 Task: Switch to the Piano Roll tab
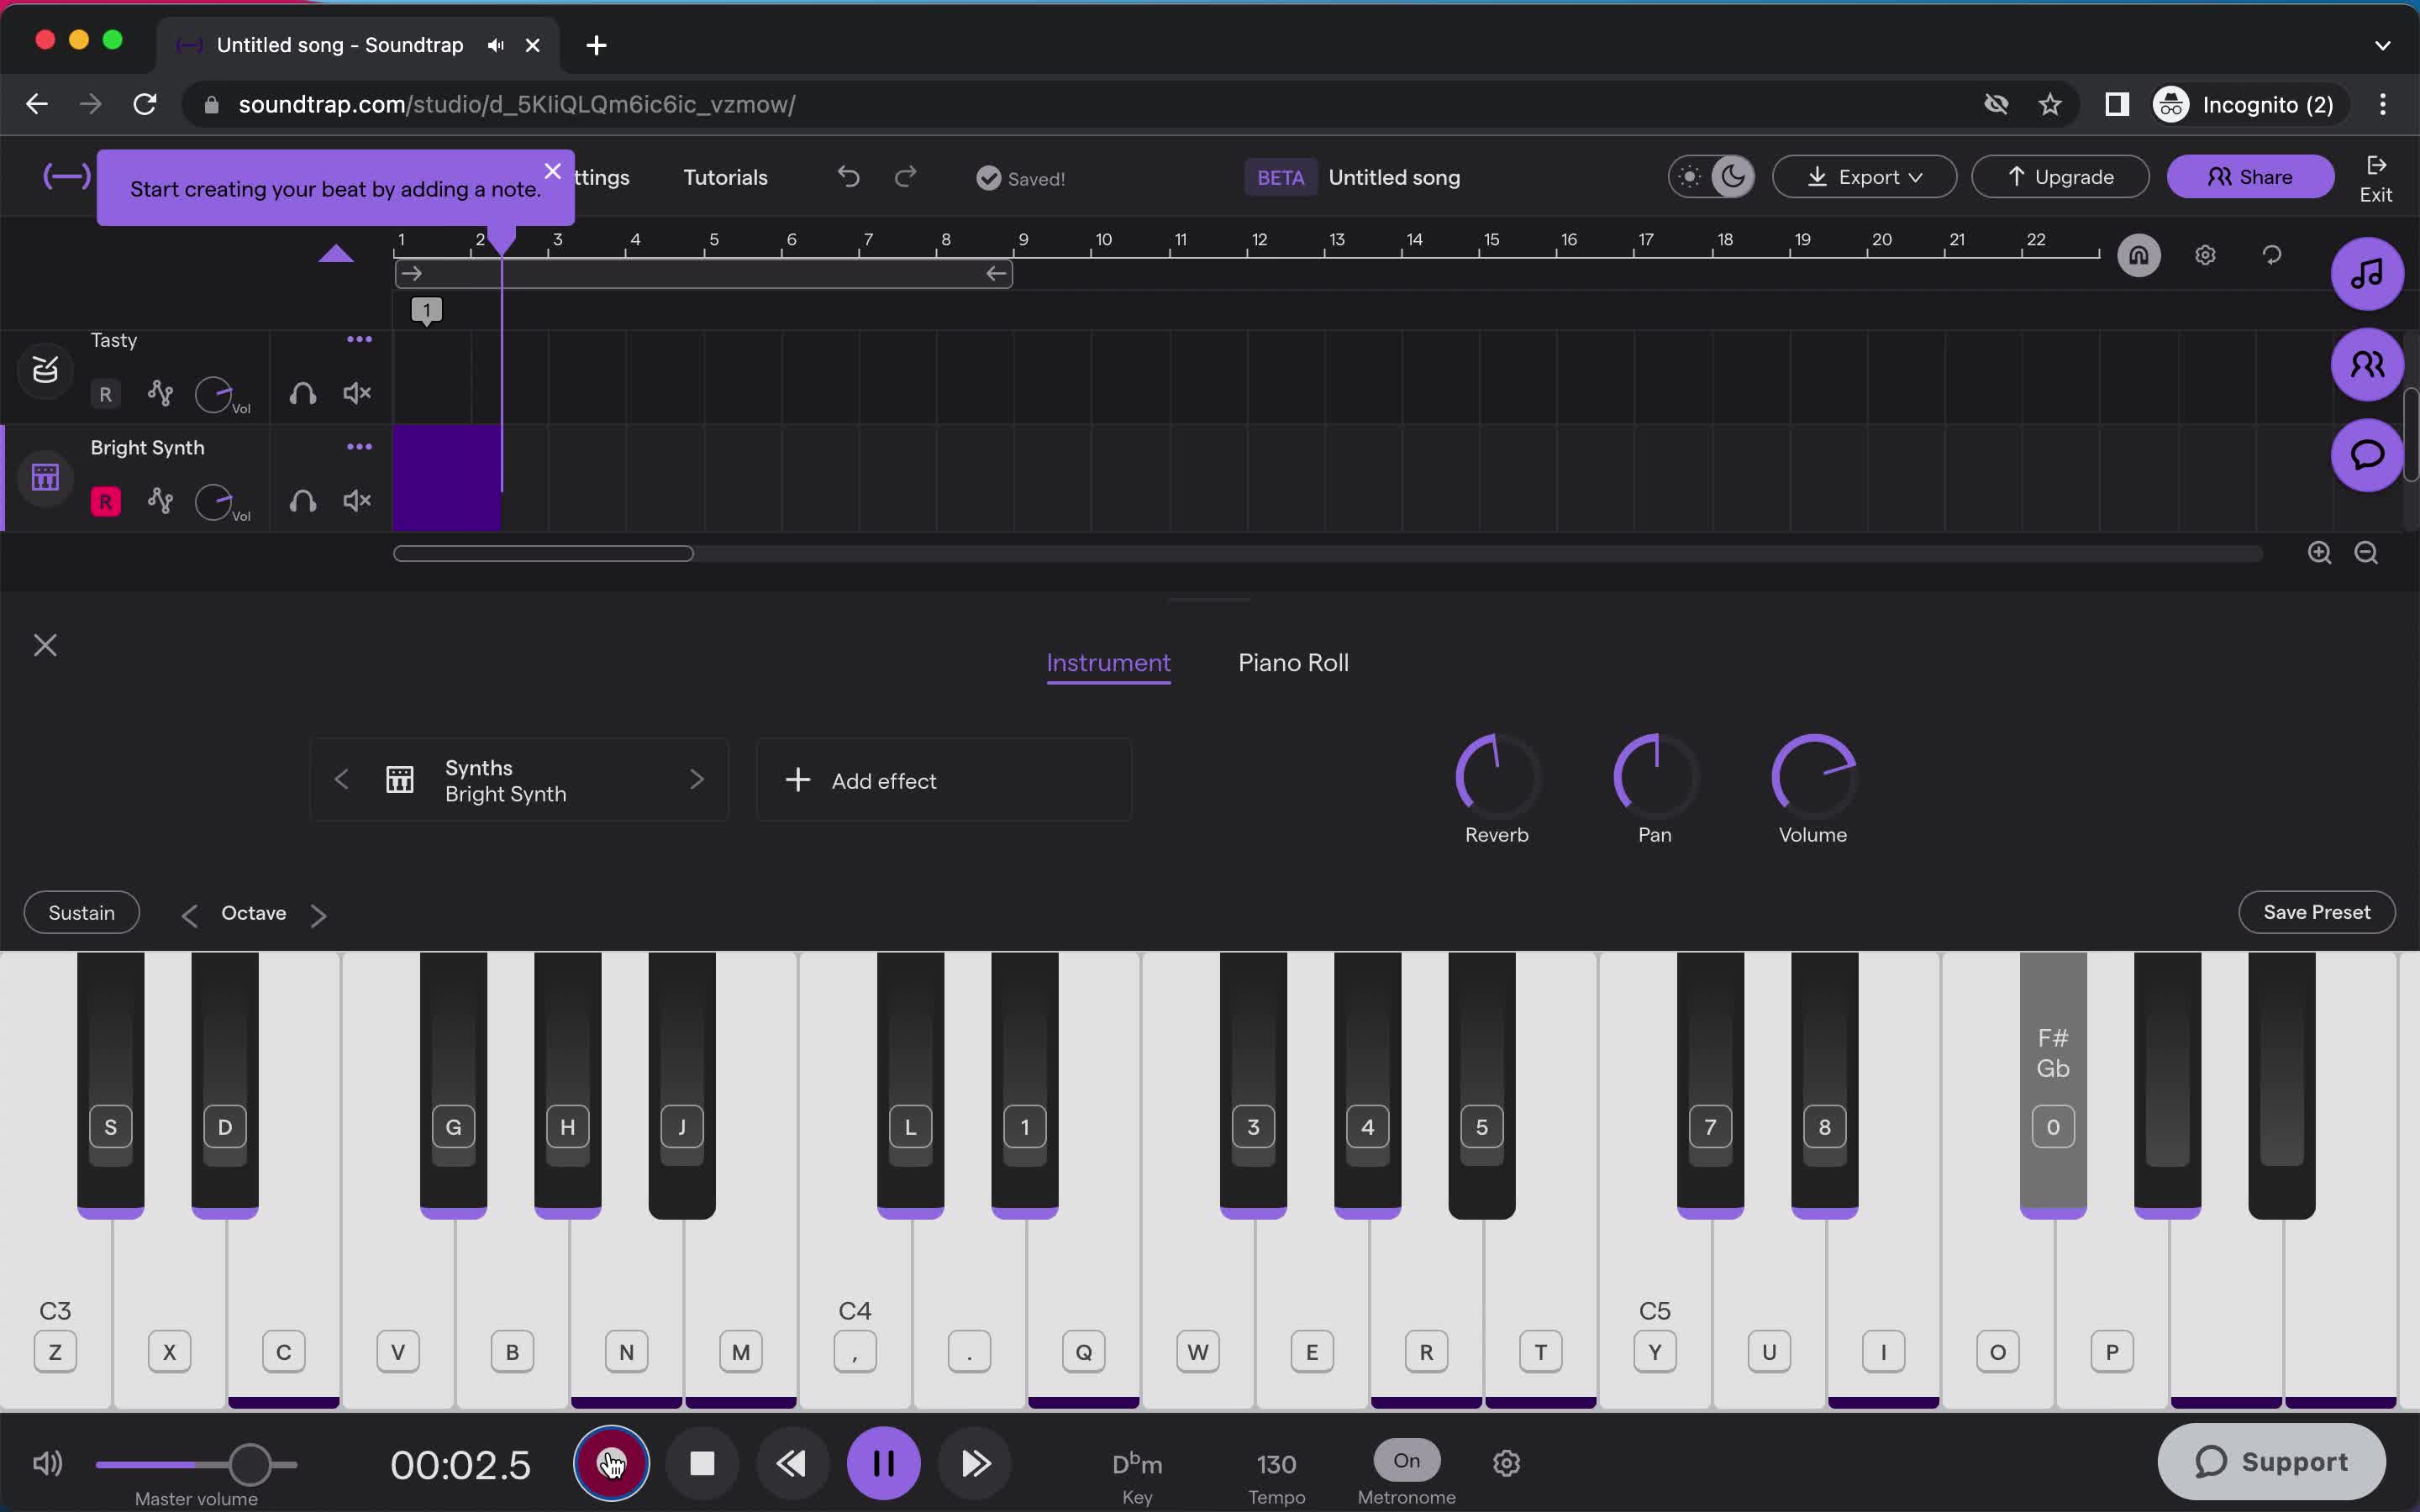pyautogui.click(x=1293, y=663)
